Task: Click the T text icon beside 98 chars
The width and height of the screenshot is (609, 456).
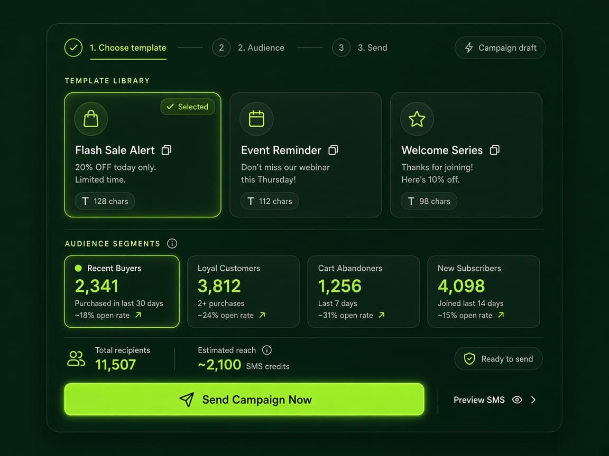Action: [x=411, y=201]
